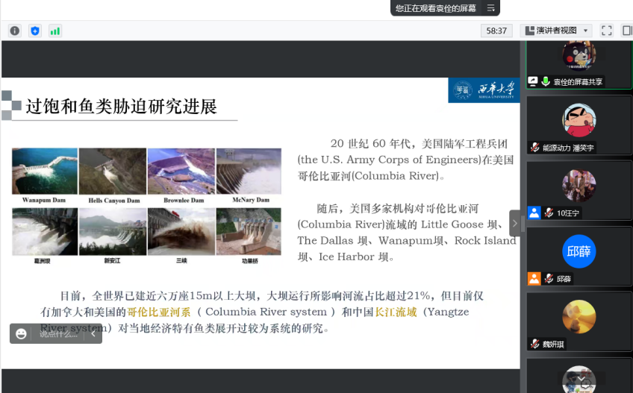The width and height of the screenshot is (633, 393).
Task: Open the meeting info icon
Action: click(x=14, y=31)
